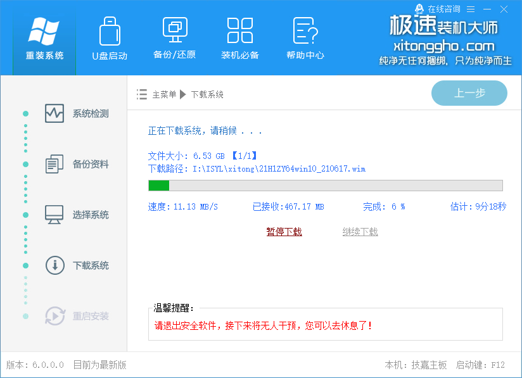
Task: Open the 备份/还原 backup tab
Action: [174, 38]
